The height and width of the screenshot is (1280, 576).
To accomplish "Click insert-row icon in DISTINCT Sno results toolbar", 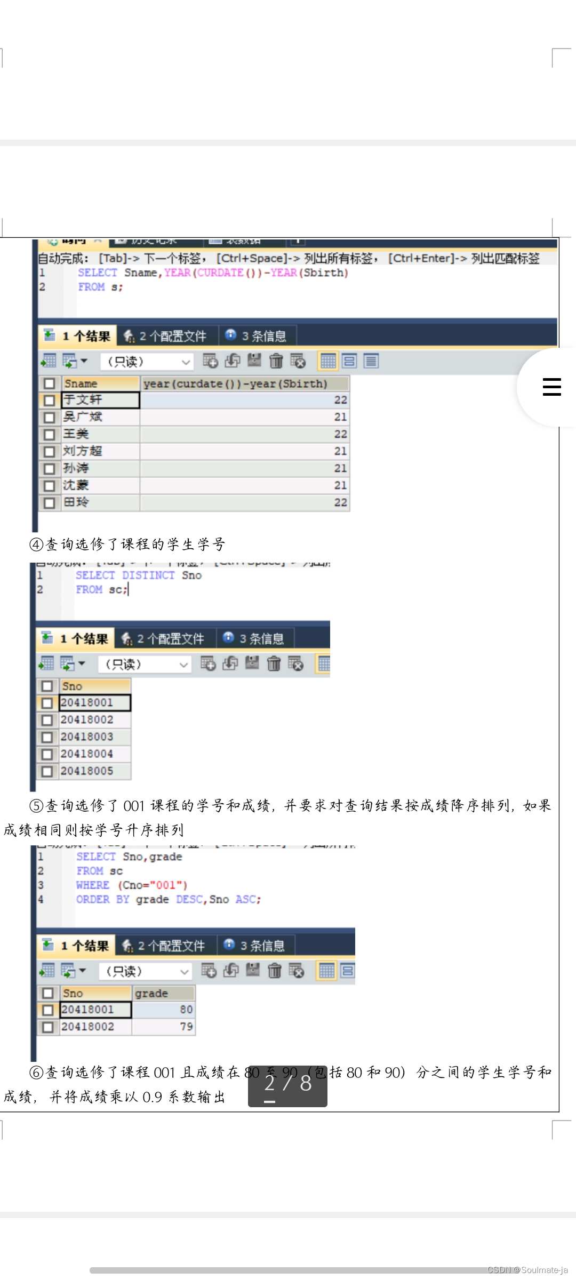I will pos(208,663).
